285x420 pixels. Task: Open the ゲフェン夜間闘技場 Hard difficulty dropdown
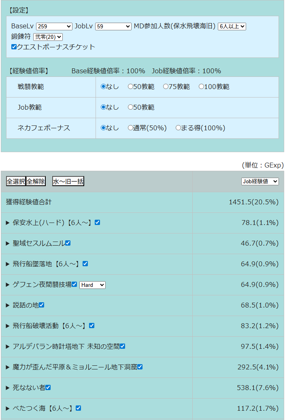pyautogui.click(x=92, y=285)
